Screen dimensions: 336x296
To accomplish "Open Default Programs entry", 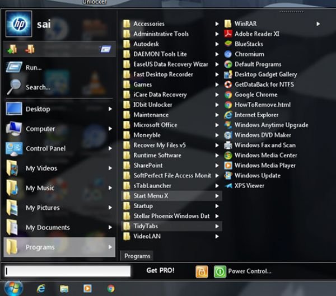I will pos(253,64).
